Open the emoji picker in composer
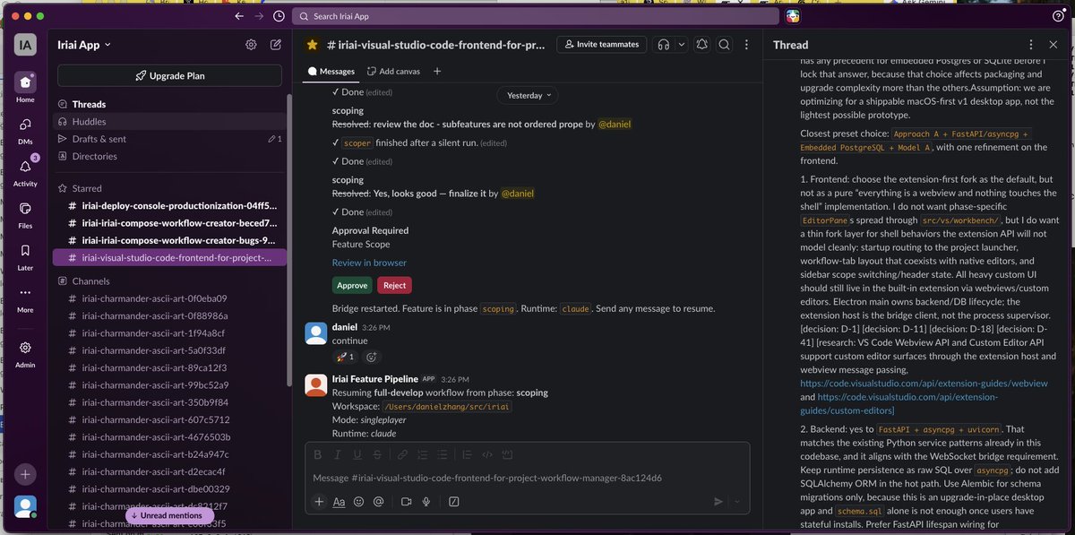Image resolution: width=1075 pixels, height=535 pixels. (359, 502)
